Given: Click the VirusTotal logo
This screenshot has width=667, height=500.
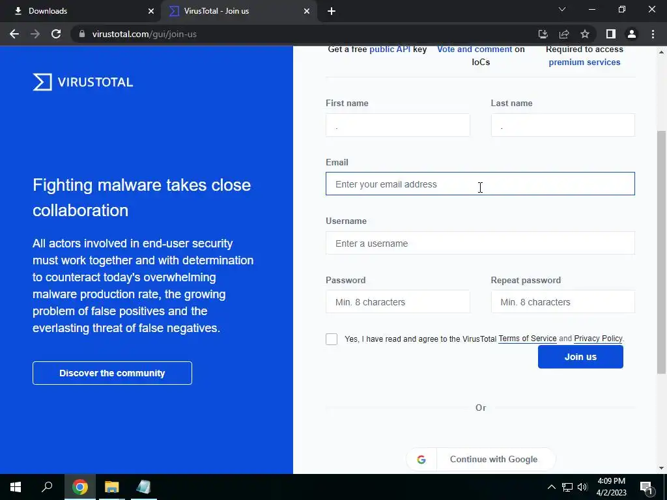Looking at the screenshot, I should pyautogui.click(x=83, y=82).
